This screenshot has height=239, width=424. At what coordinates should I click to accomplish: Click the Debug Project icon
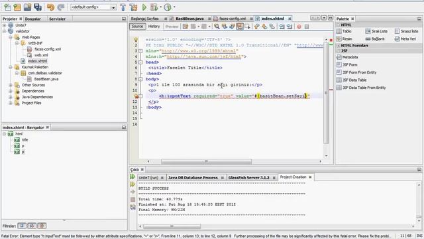[x=154, y=7]
